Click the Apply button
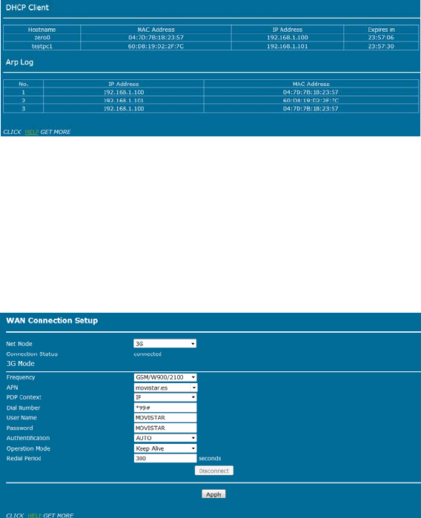This screenshot has height=518, width=421. pyautogui.click(x=213, y=494)
